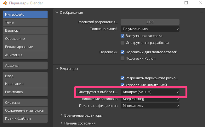Open the Темы preferences tab

tap(25, 23)
